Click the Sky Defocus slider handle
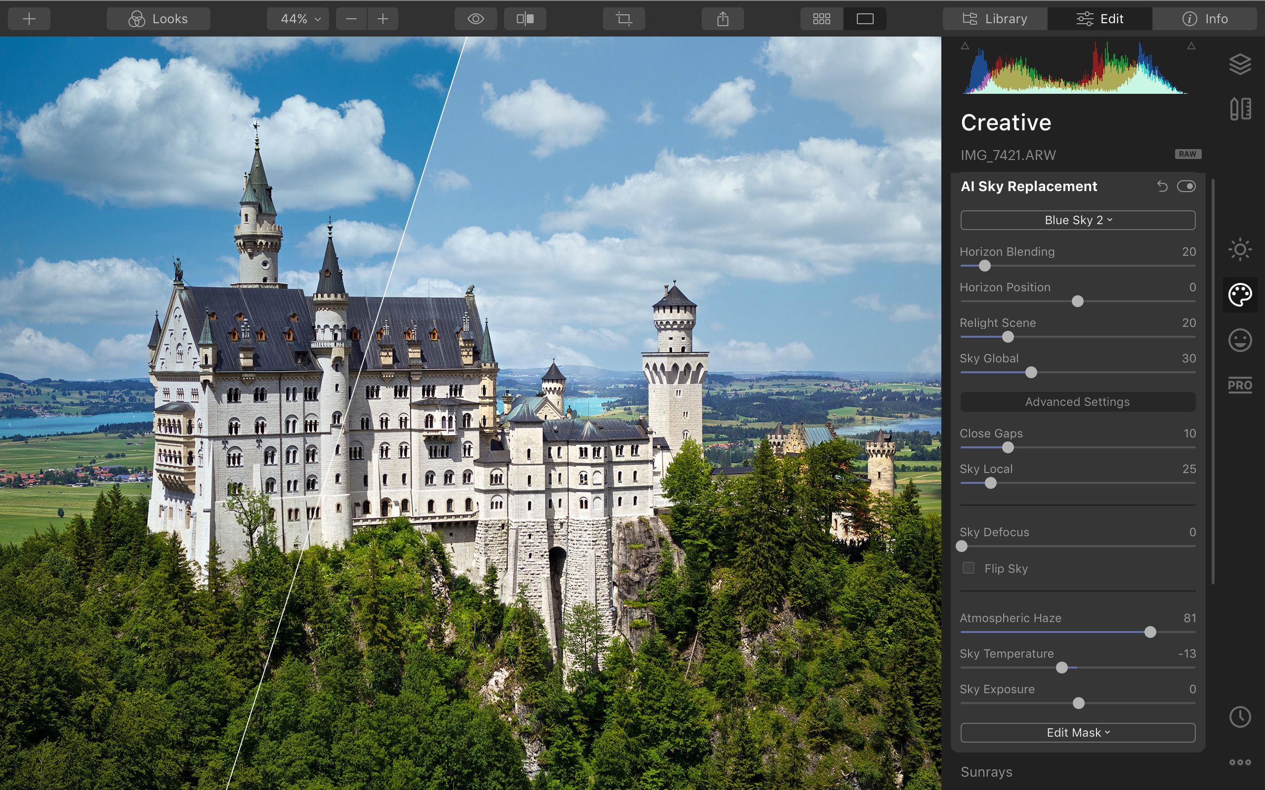Image resolution: width=1265 pixels, height=790 pixels. pos(962,547)
